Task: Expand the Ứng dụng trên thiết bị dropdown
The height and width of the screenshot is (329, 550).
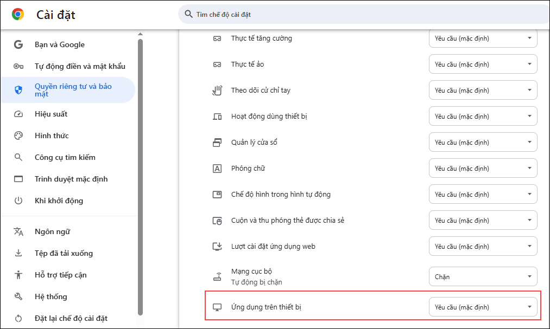Action: [x=483, y=307]
